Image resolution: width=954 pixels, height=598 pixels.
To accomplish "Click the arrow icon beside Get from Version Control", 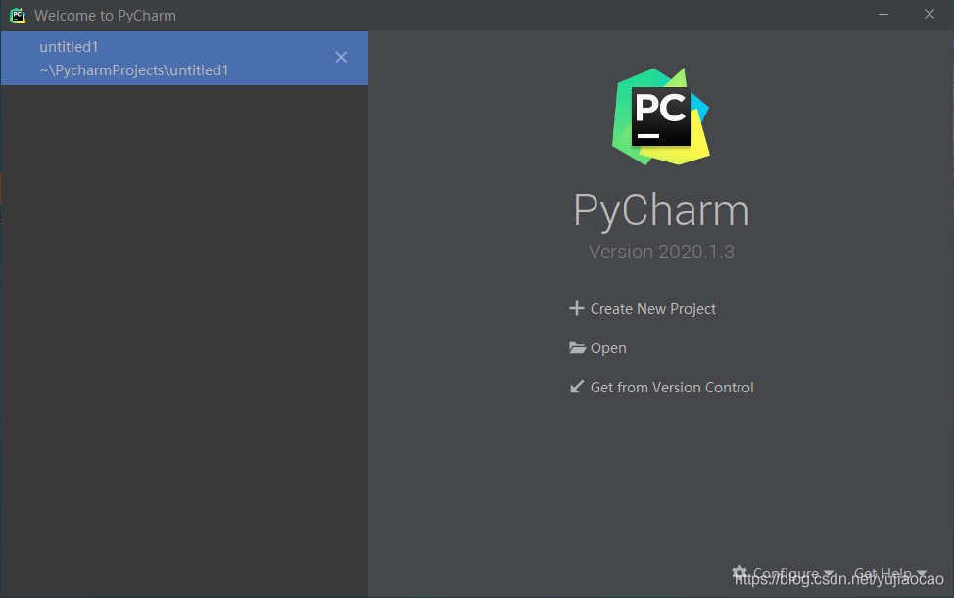I will 576,387.
